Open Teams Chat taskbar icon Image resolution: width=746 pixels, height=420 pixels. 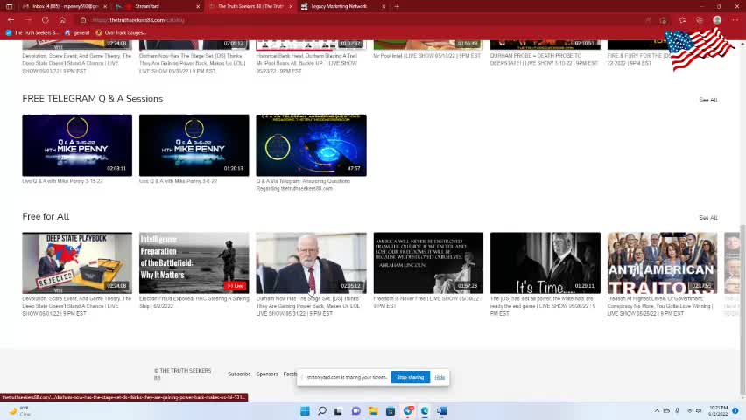tap(355, 411)
